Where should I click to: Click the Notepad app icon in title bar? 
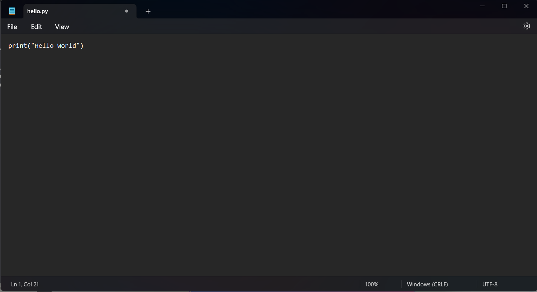[x=12, y=11]
